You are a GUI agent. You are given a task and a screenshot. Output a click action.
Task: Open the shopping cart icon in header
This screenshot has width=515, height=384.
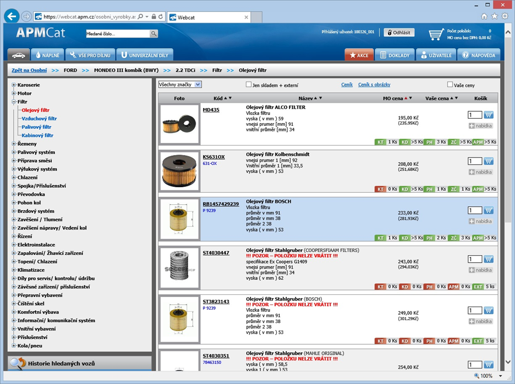(x=436, y=34)
